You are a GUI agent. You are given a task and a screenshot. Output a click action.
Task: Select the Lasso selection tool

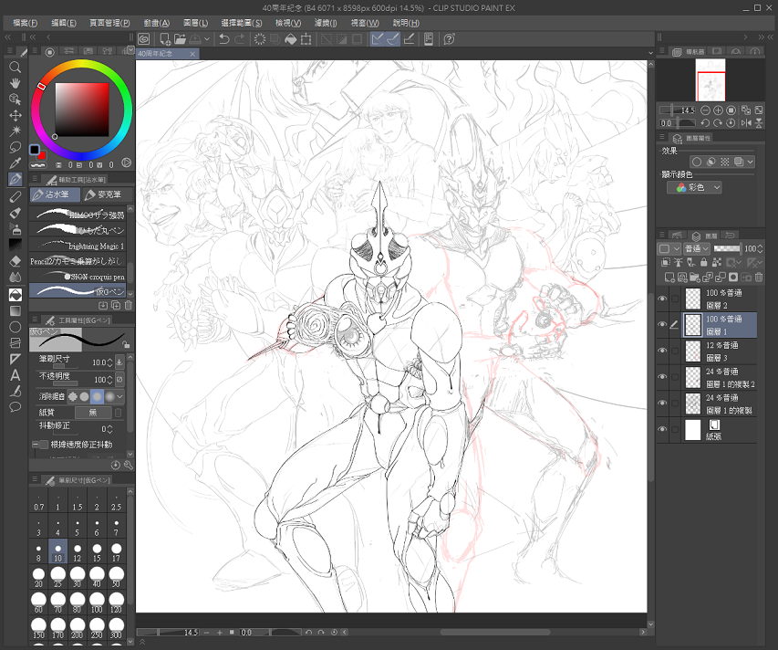tap(16, 147)
